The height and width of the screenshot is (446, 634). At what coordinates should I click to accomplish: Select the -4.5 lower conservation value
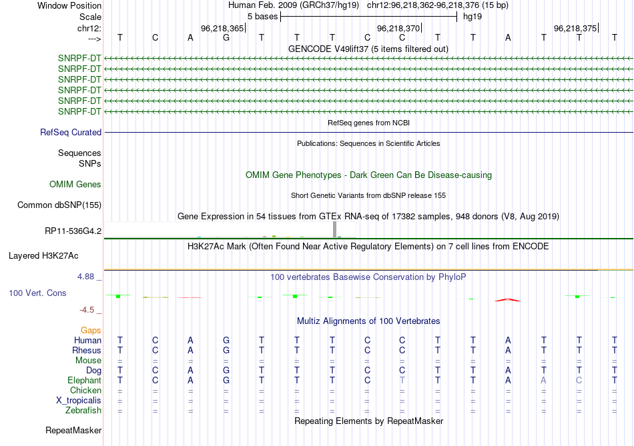(x=87, y=310)
